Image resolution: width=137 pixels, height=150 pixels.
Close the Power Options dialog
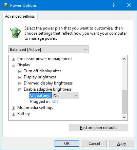click(x=129, y=5)
